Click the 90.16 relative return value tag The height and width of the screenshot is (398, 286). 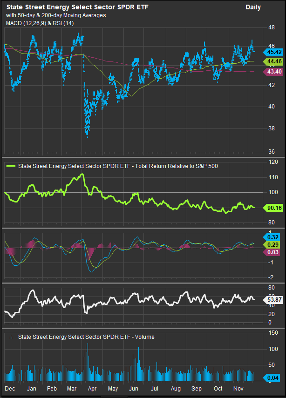point(272,208)
